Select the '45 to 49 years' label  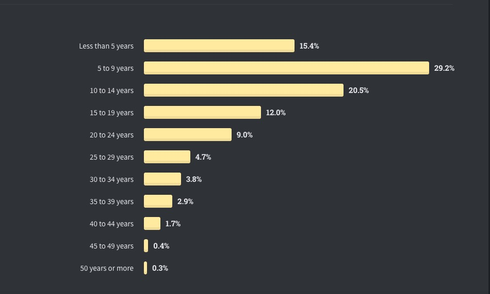click(111, 246)
